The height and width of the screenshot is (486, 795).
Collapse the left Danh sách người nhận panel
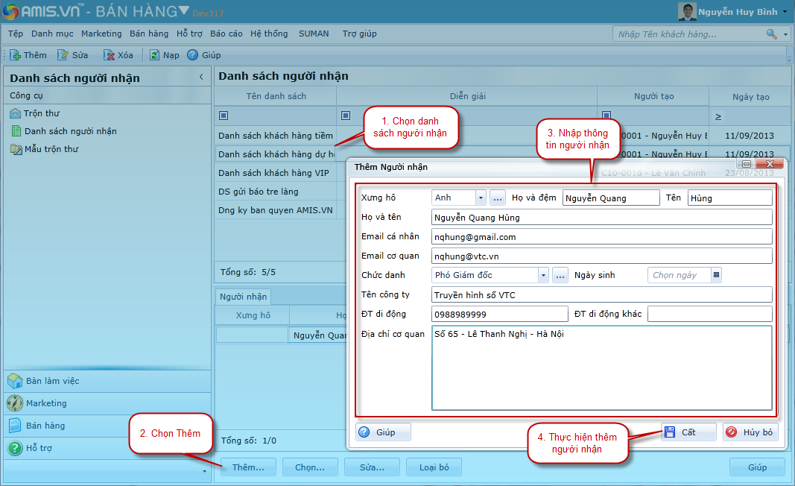pos(201,77)
